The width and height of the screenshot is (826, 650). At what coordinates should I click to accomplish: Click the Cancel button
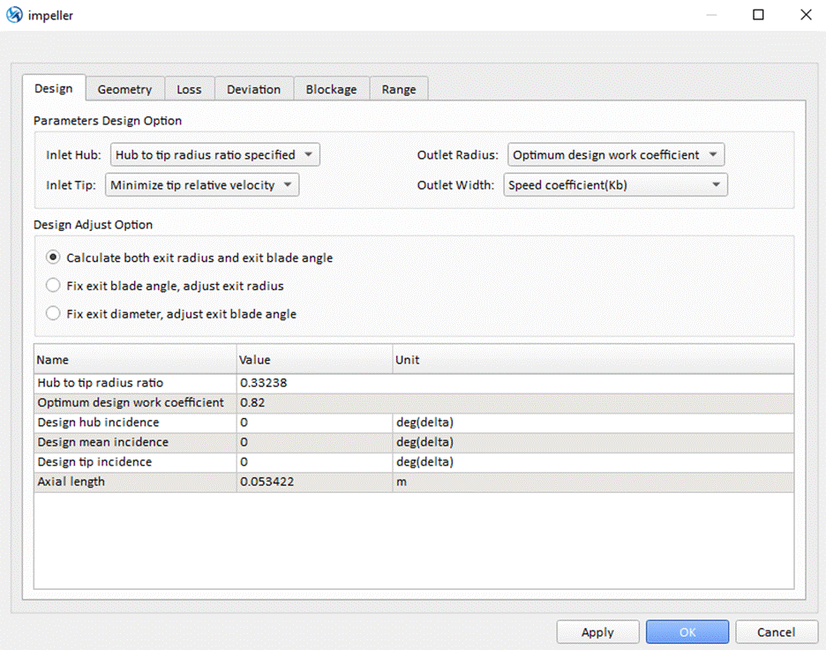776,631
